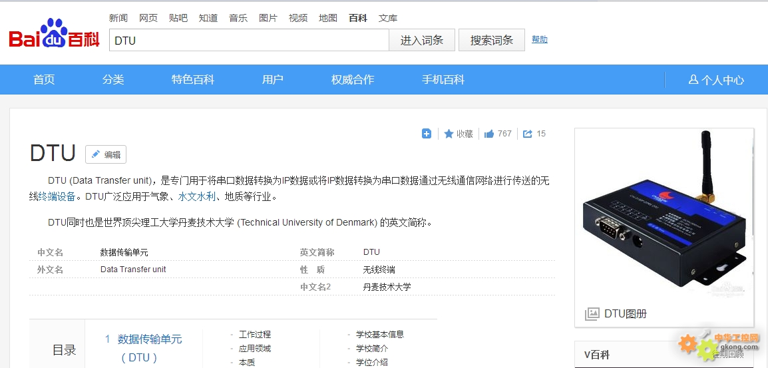Switch to the 图片 top tab
Image resolution: width=768 pixels, height=368 pixels.
tap(268, 18)
